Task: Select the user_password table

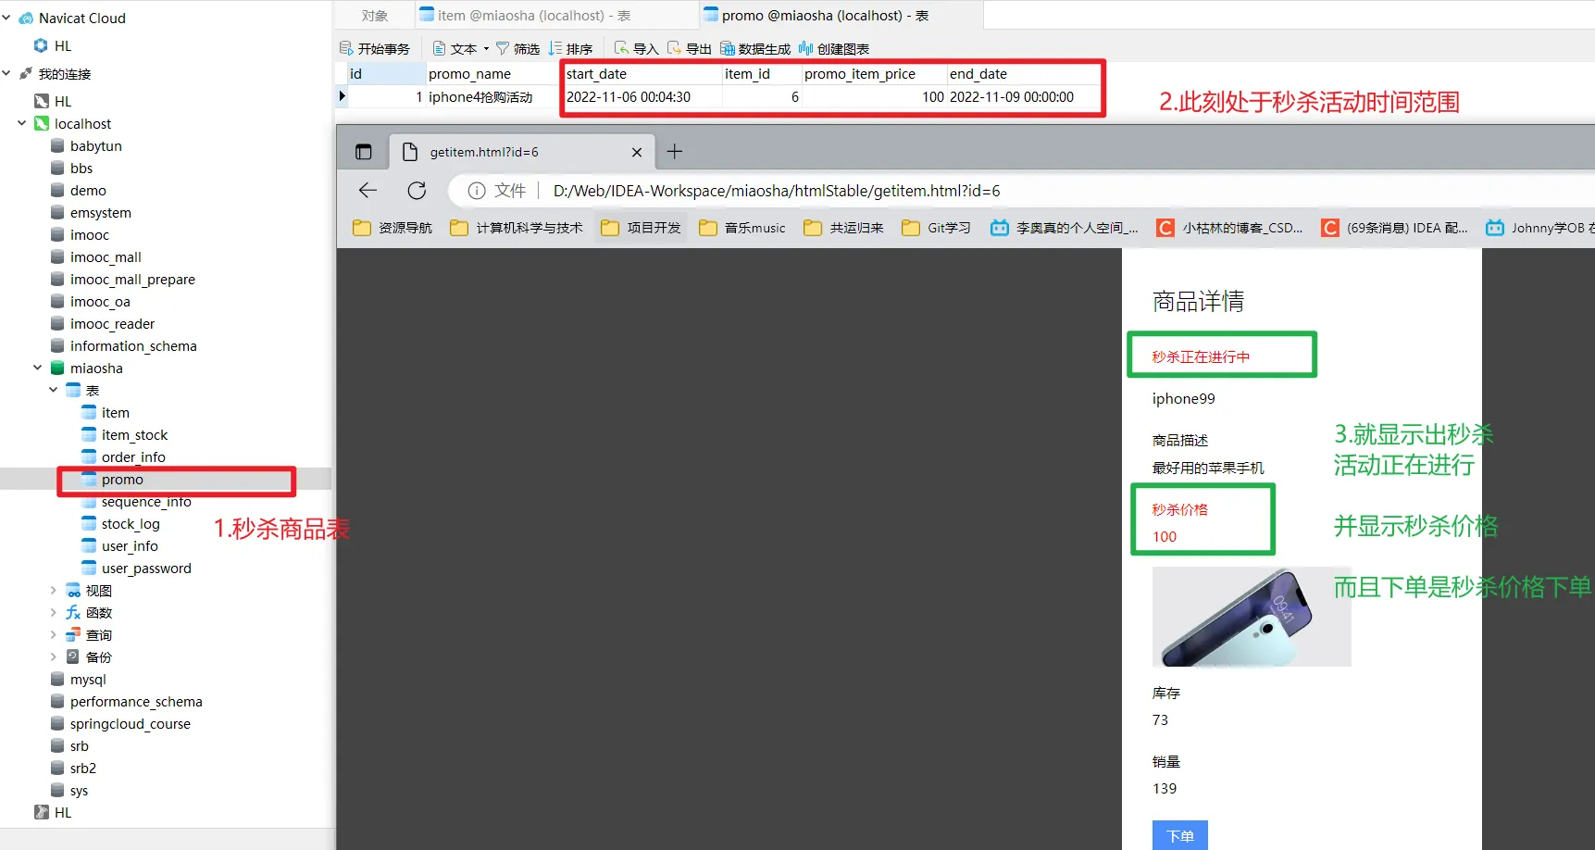Action: point(146,569)
